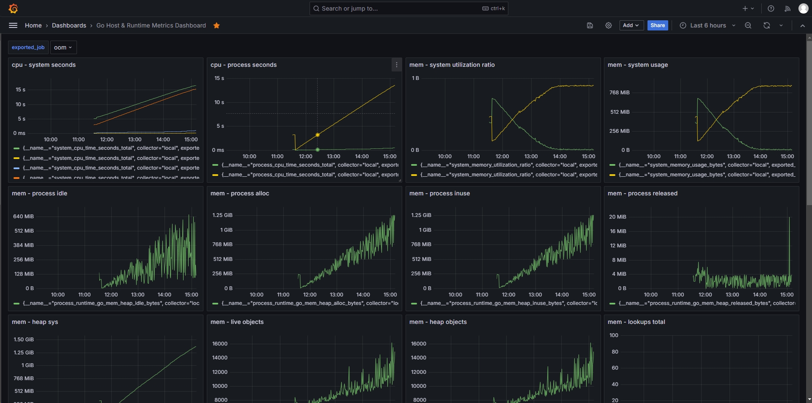The image size is (812, 403).
Task: Go to Dashboards in the breadcrumb
Action: click(x=69, y=25)
